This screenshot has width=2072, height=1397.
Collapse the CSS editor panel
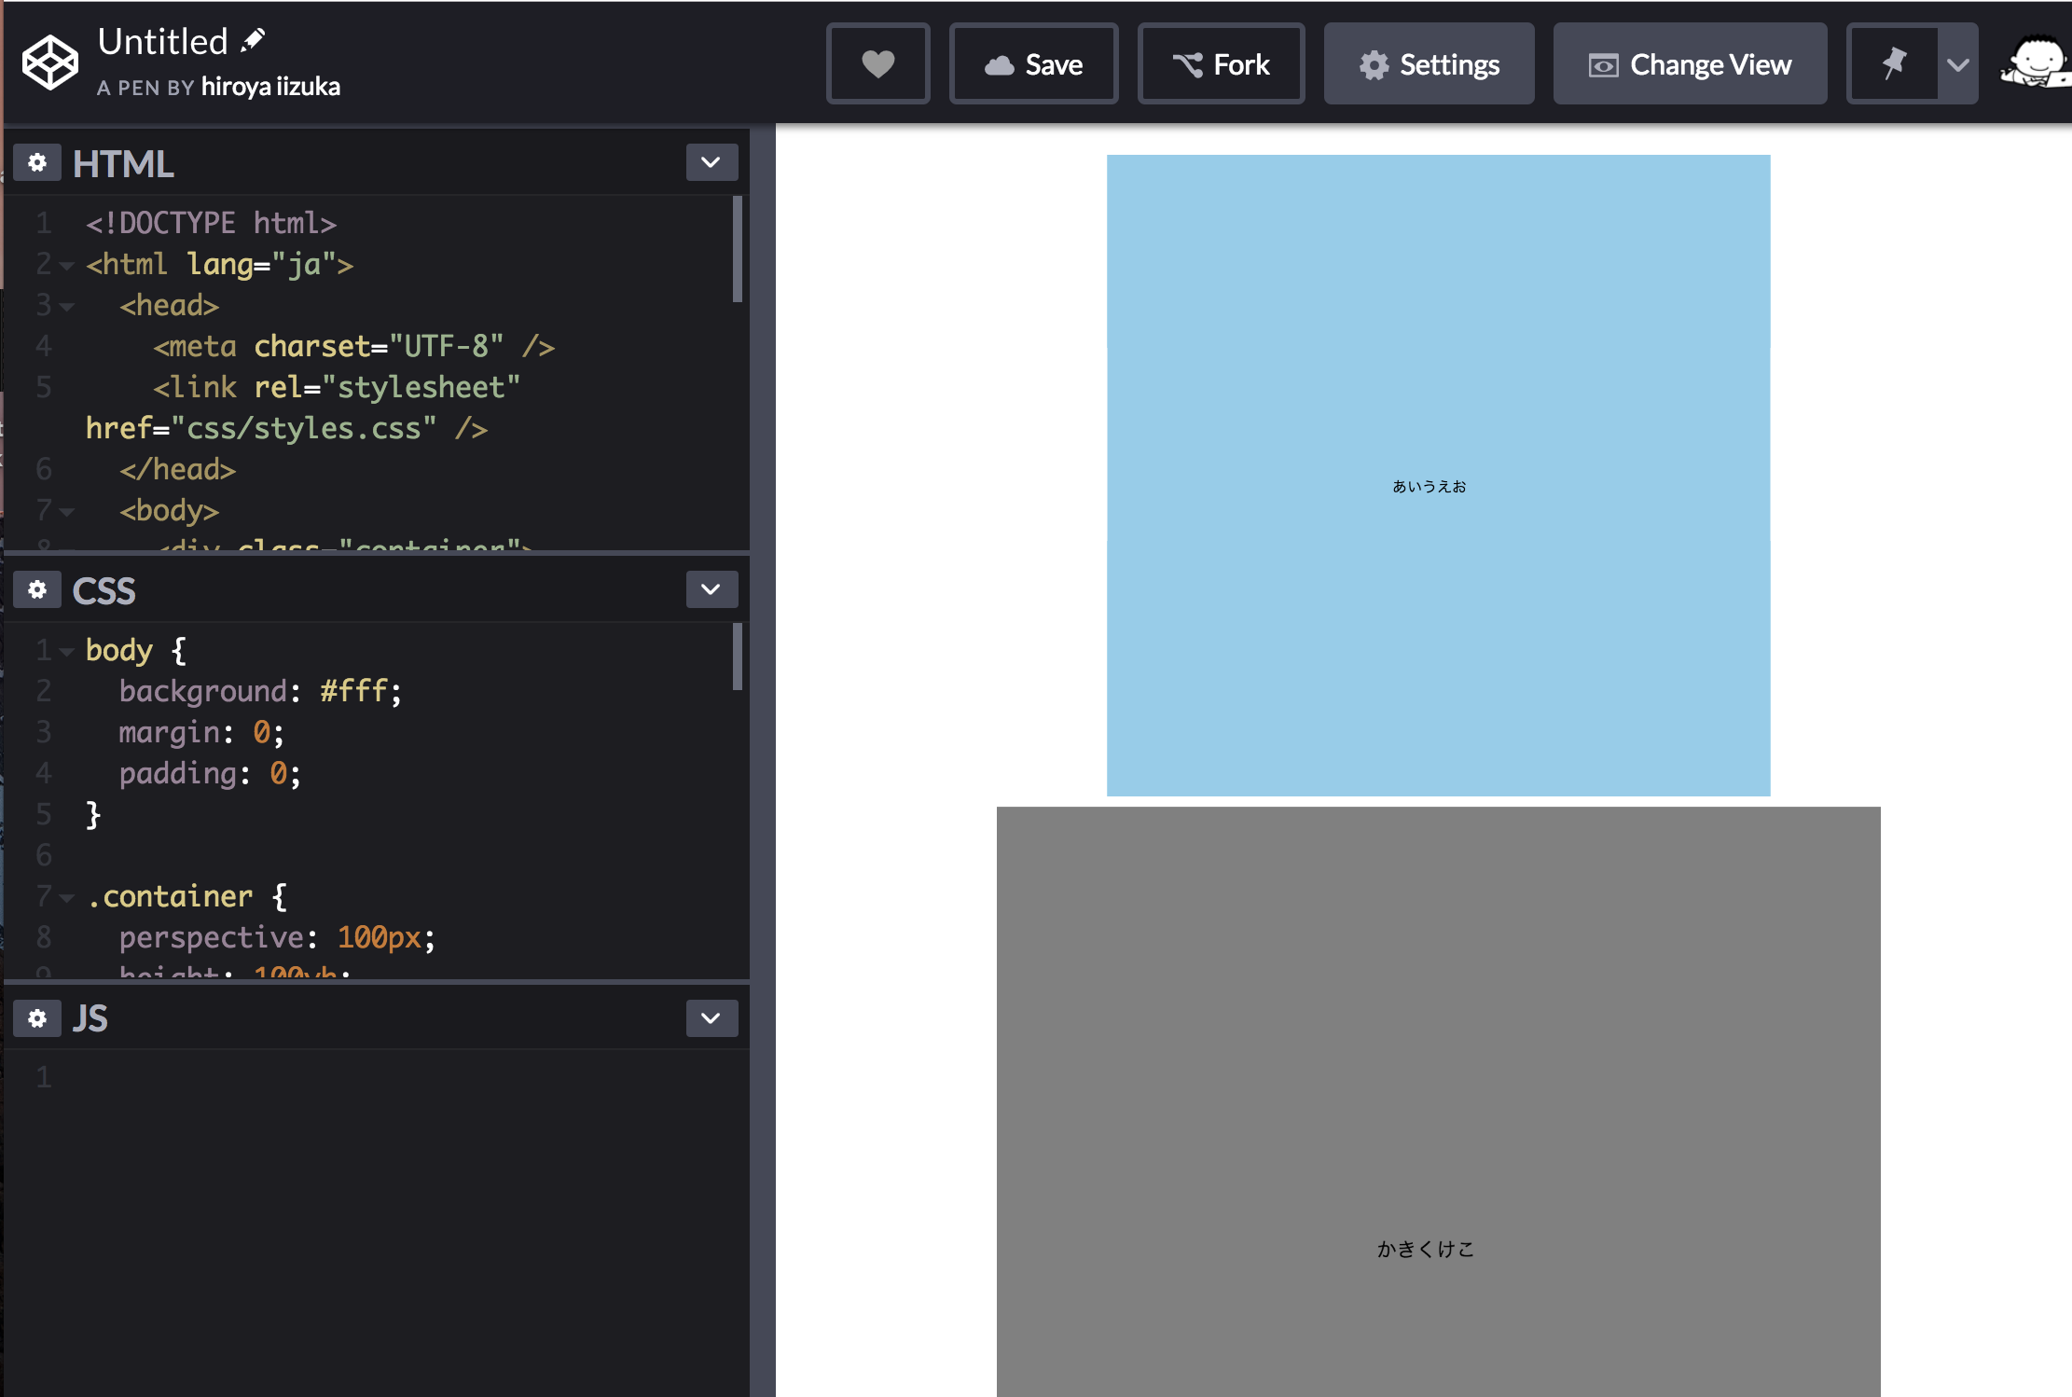pyautogui.click(x=711, y=589)
